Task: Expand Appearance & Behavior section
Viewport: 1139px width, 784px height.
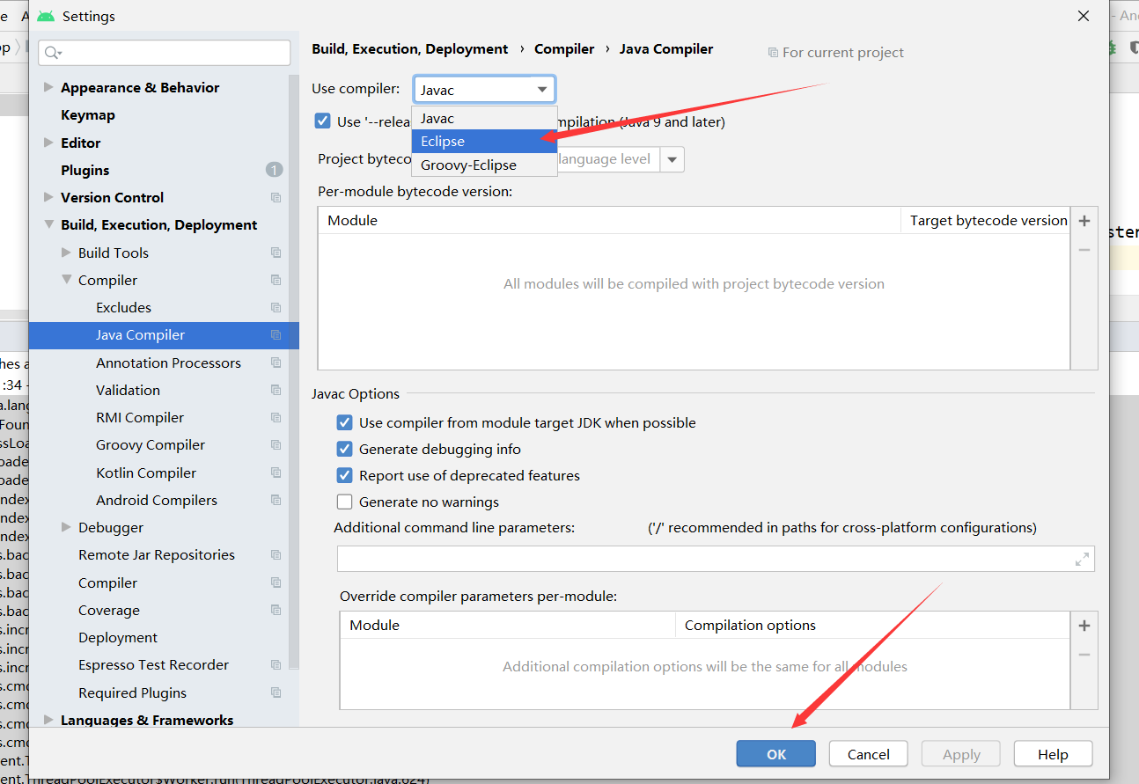Action: [x=48, y=87]
